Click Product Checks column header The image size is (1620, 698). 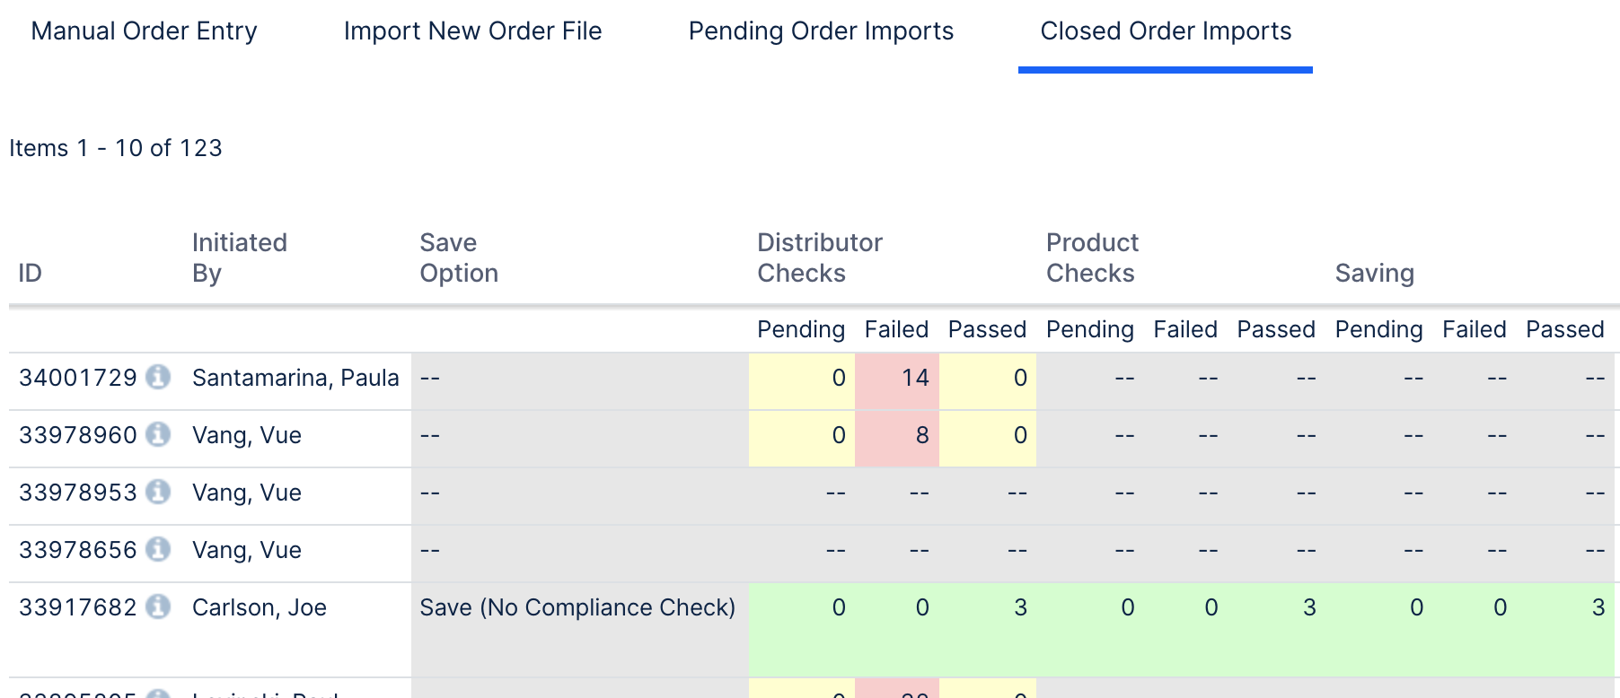(1091, 257)
